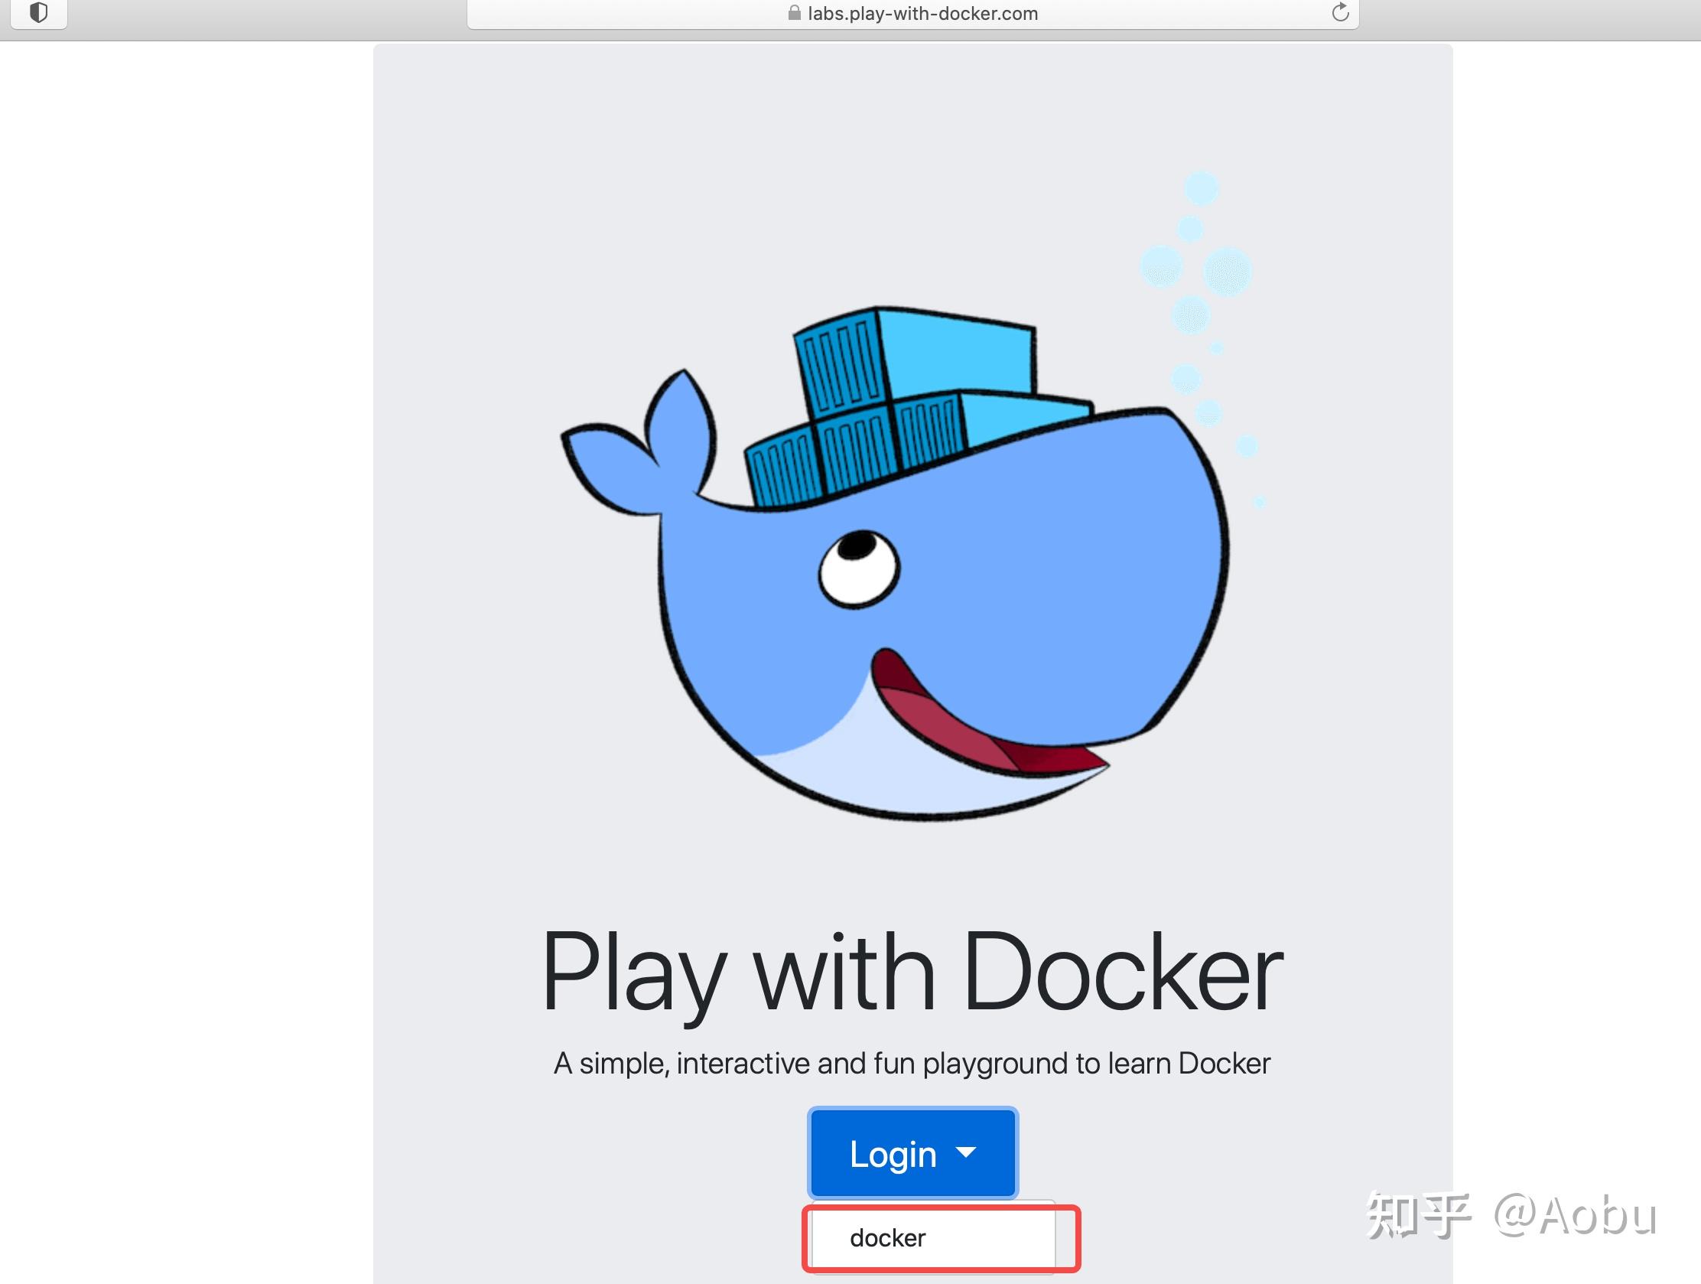Choose the docker login option

click(x=934, y=1238)
